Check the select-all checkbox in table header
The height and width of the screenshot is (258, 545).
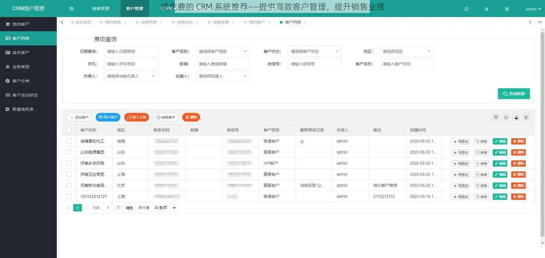click(69, 130)
